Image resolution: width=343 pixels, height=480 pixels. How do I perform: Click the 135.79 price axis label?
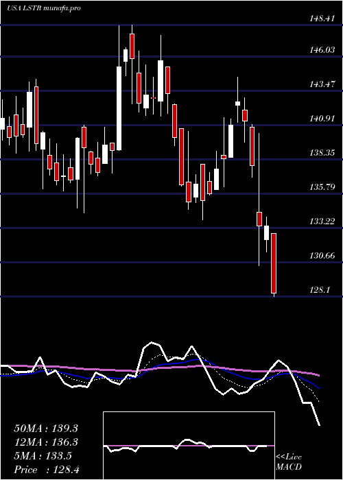click(x=322, y=187)
